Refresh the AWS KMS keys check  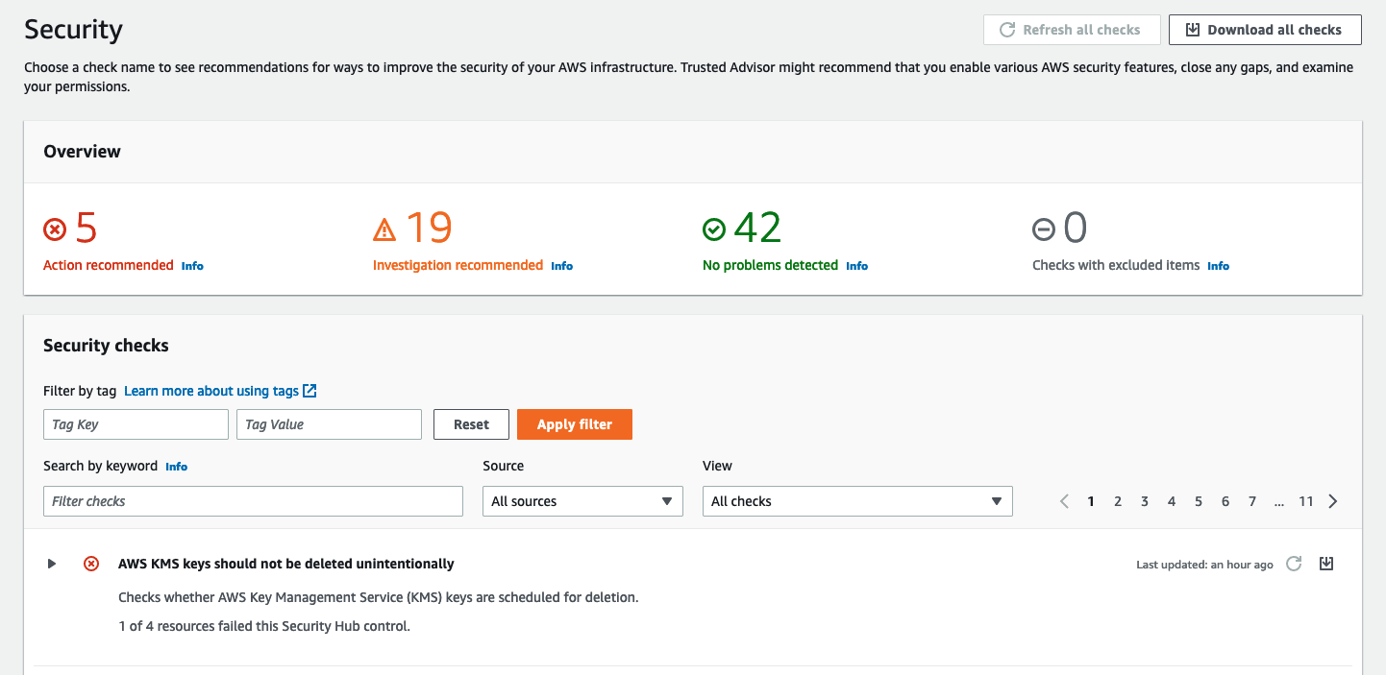pyautogui.click(x=1294, y=564)
